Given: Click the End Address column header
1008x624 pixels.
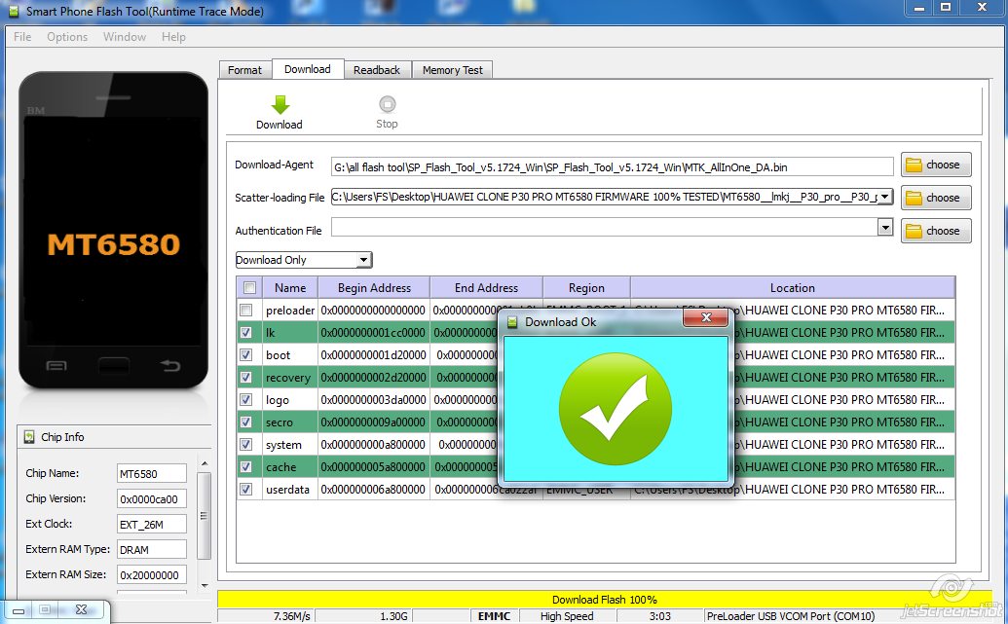Looking at the screenshot, I should pos(487,288).
